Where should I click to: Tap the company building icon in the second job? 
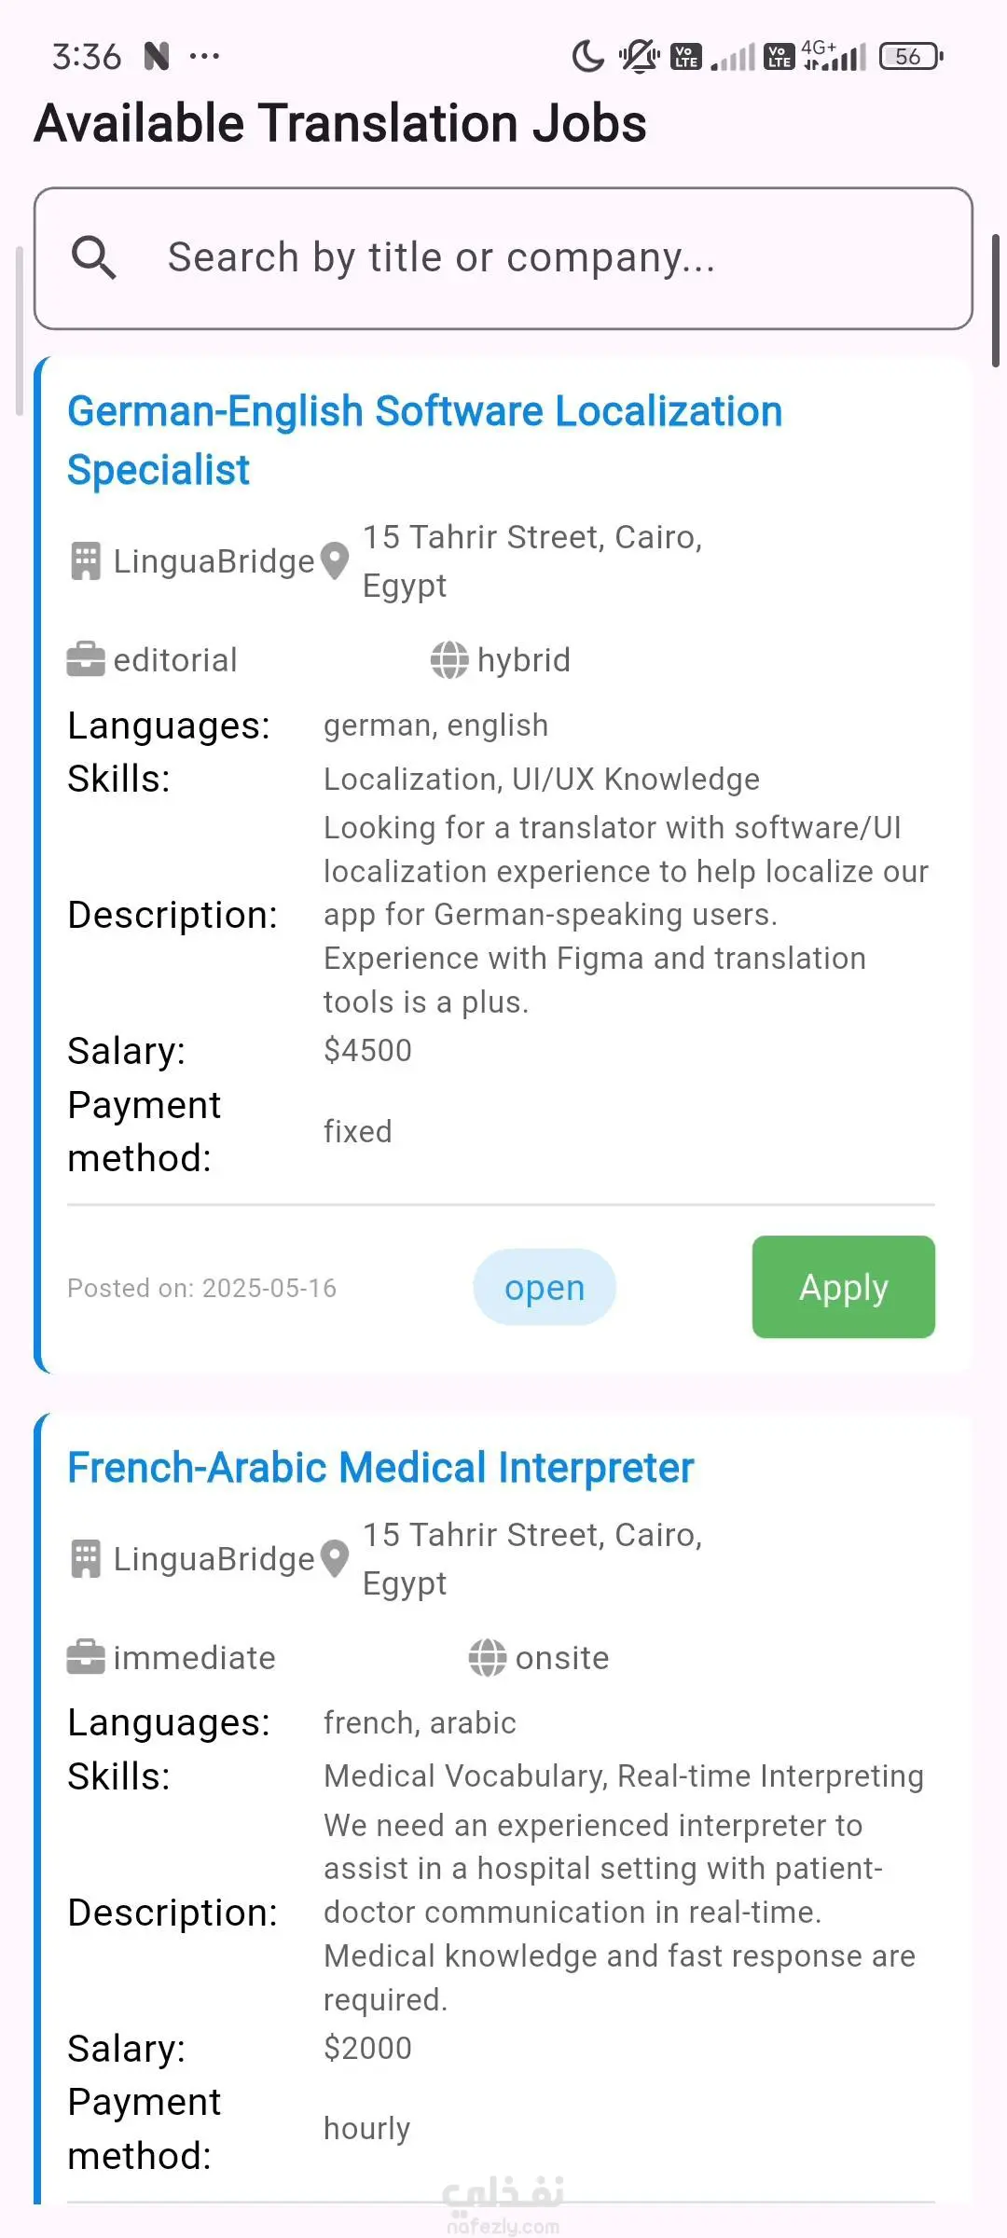[86, 1559]
